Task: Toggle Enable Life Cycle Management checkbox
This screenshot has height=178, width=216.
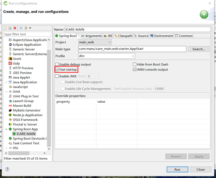Action: 63,89
